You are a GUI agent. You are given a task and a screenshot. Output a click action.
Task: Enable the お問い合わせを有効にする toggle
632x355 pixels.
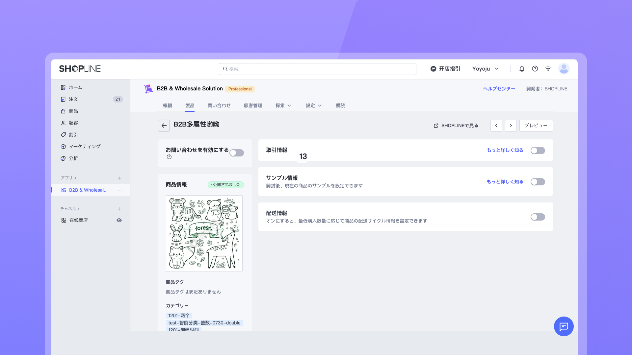click(237, 153)
